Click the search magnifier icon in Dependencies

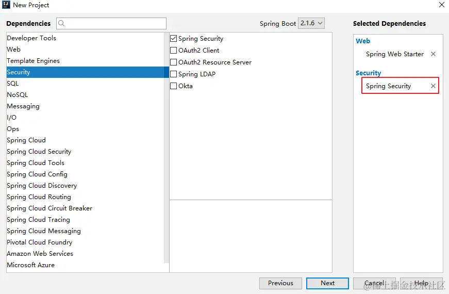[61, 23]
